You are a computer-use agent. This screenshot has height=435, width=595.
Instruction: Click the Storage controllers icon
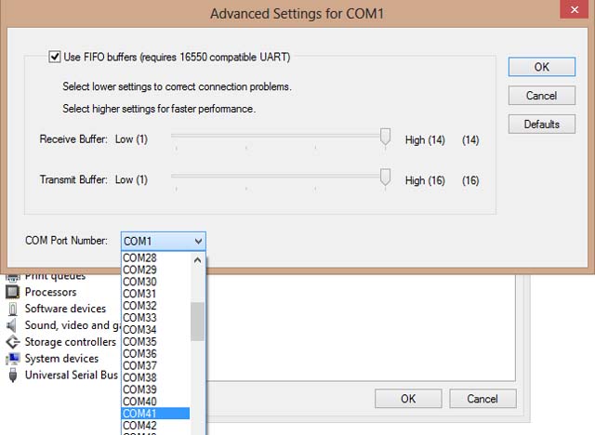tap(13, 342)
